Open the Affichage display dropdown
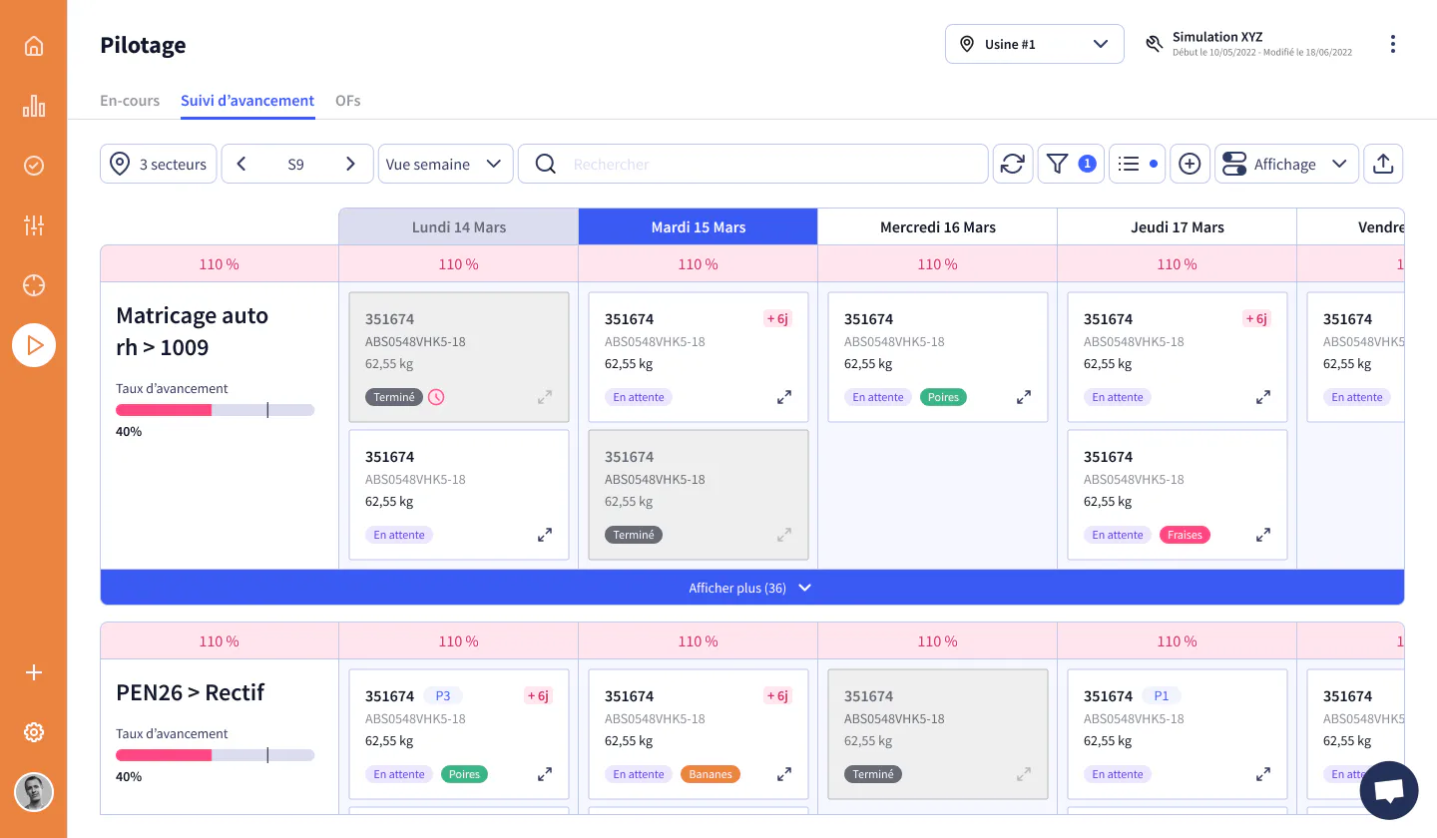1437x838 pixels. (x=1286, y=164)
